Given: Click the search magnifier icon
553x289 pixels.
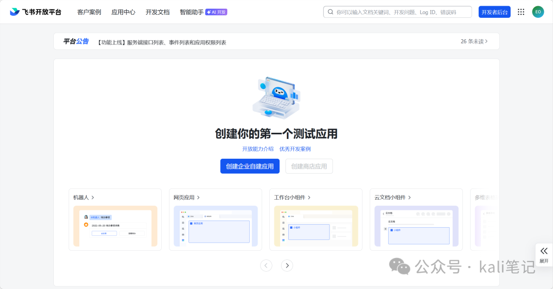Looking at the screenshot, I should click(330, 12).
